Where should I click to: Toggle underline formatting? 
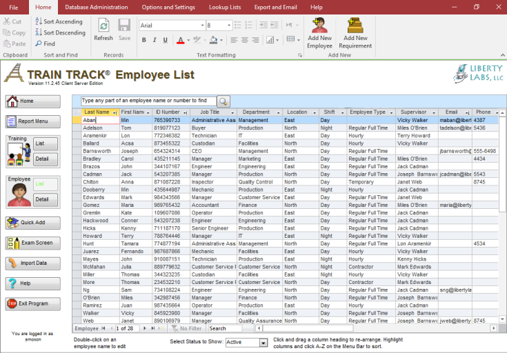coord(166,40)
